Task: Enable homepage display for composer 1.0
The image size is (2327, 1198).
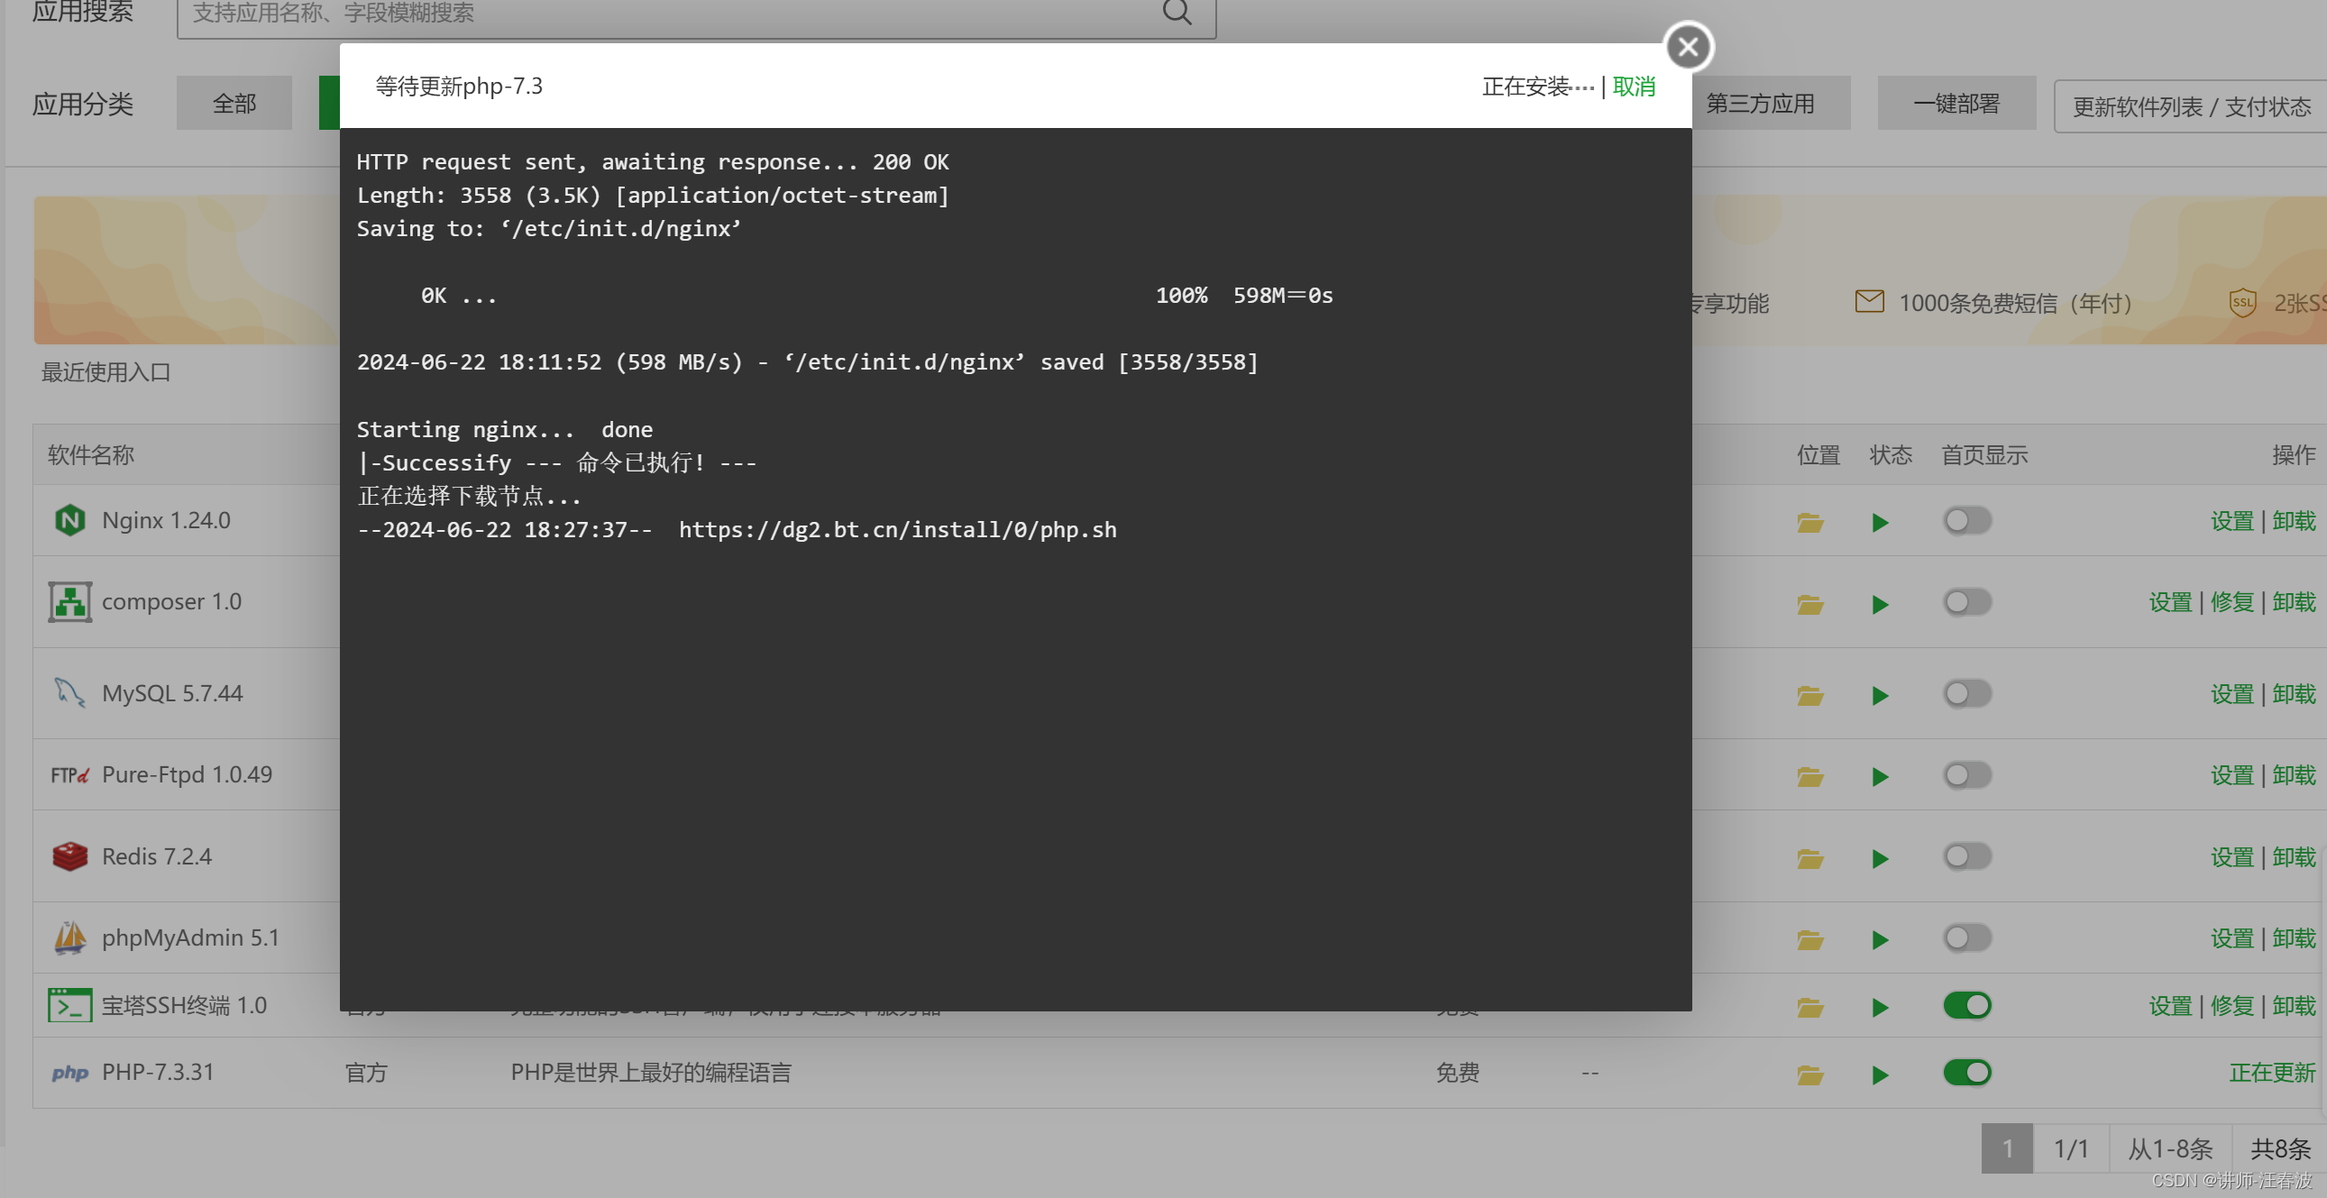Action: [x=1967, y=602]
